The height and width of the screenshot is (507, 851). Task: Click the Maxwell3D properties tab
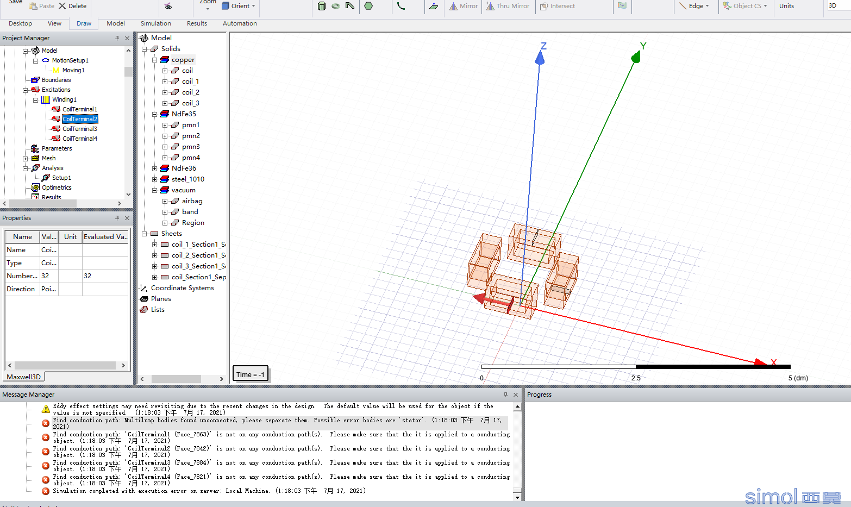point(23,377)
